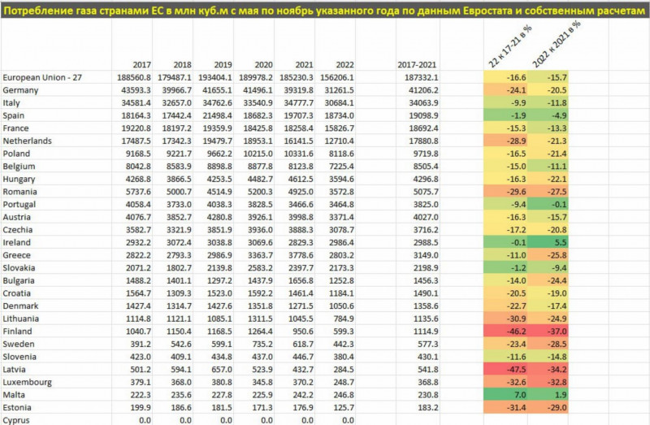Image resolution: width=650 pixels, height=425 pixels.
Task: Select the Cyprus row label
Action: (16, 420)
